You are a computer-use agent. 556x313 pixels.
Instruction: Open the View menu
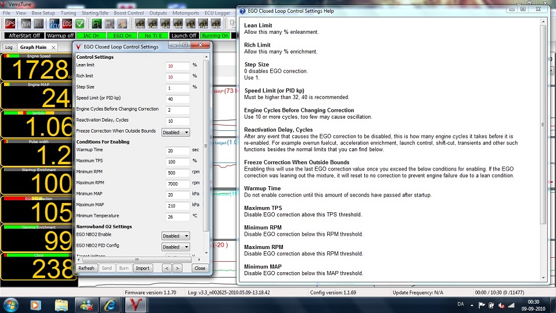pos(21,13)
